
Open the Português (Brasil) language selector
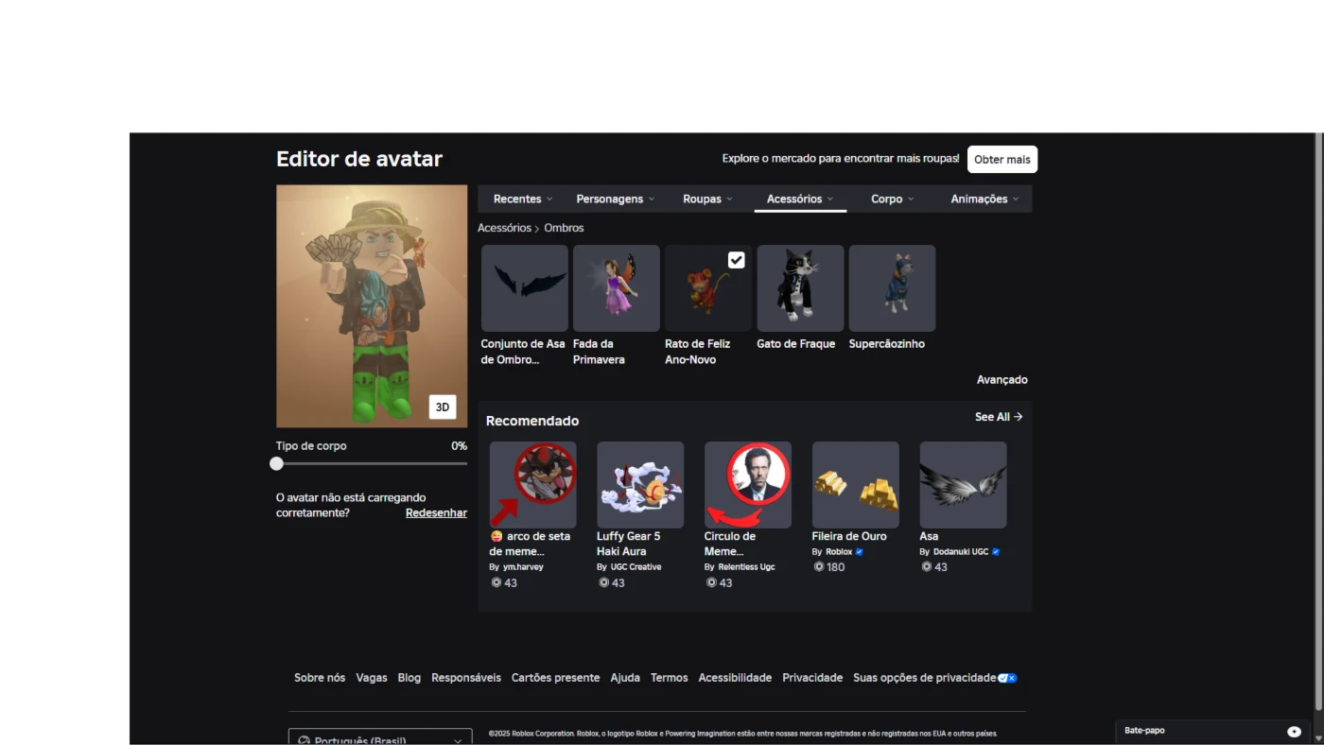(x=380, y=739)
